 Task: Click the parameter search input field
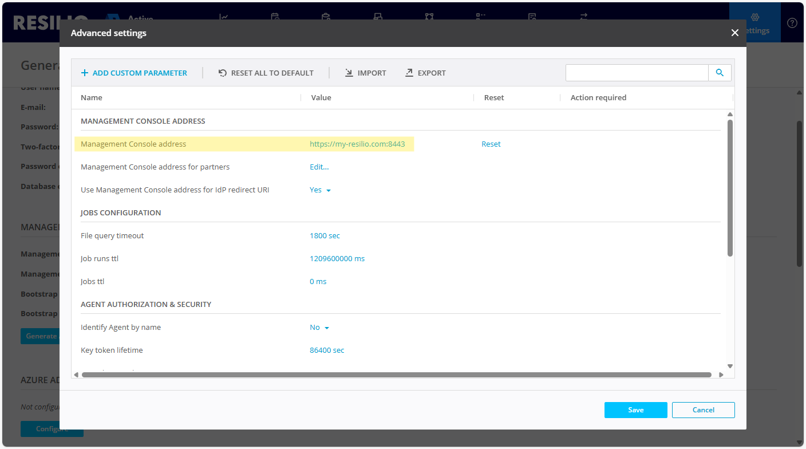click(637, 73)
